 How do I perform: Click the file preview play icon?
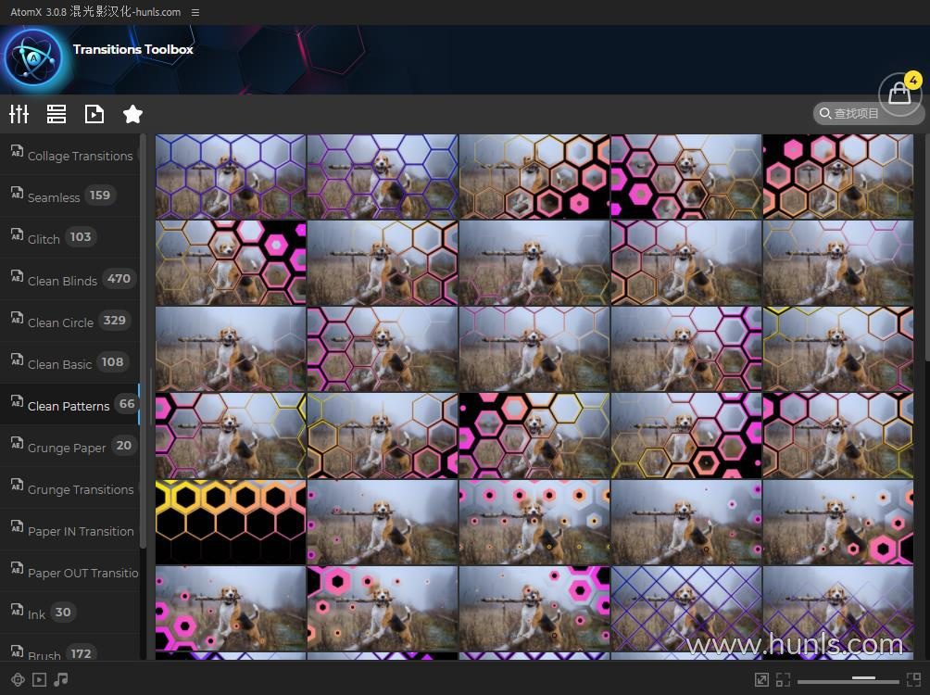click(94, 114)
